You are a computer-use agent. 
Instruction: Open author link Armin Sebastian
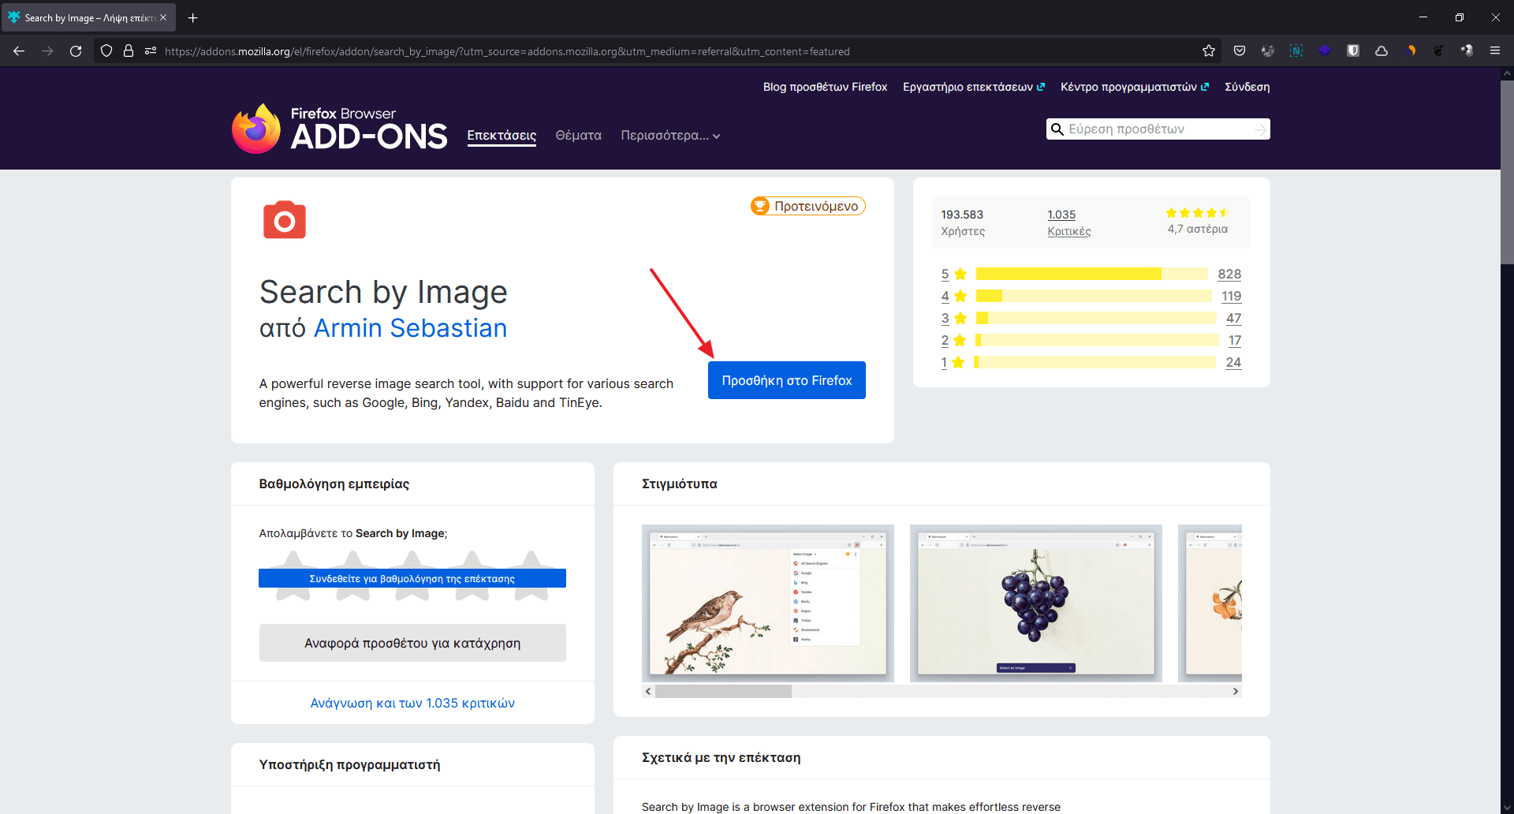[410, 328]
